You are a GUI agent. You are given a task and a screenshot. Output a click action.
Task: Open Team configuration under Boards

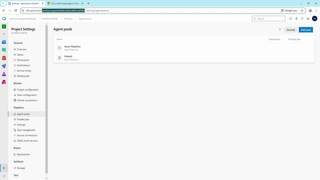pos(27,95)
